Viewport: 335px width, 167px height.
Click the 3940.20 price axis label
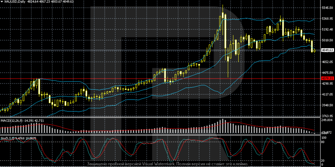327,105
